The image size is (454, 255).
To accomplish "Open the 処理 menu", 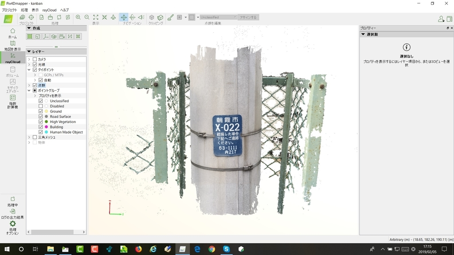I will tap(24, 10).
